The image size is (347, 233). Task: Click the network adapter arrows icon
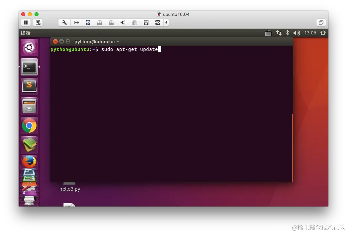point(76,23)
